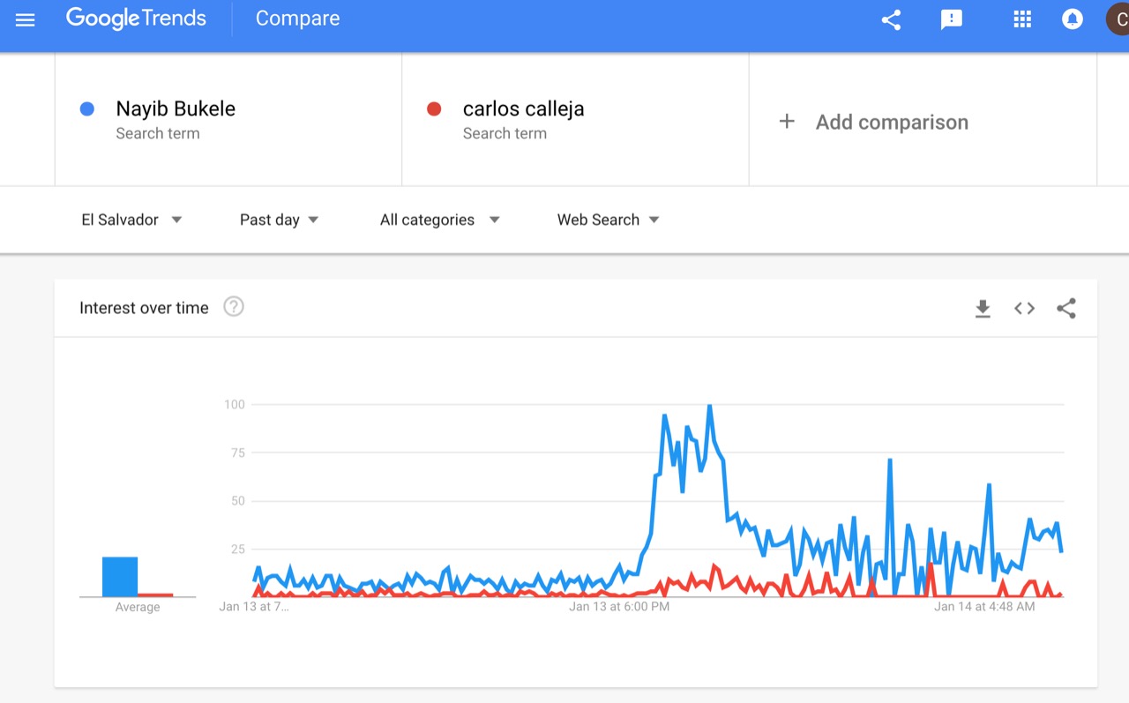Open Interest over time help tooltip
The width and height of the screenshot is (1129, 703).
pyautogui.click(x=234, y=307)
